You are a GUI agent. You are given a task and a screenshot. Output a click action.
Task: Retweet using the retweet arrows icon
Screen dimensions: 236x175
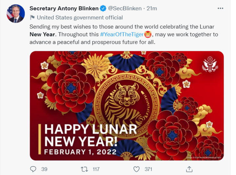84,169
